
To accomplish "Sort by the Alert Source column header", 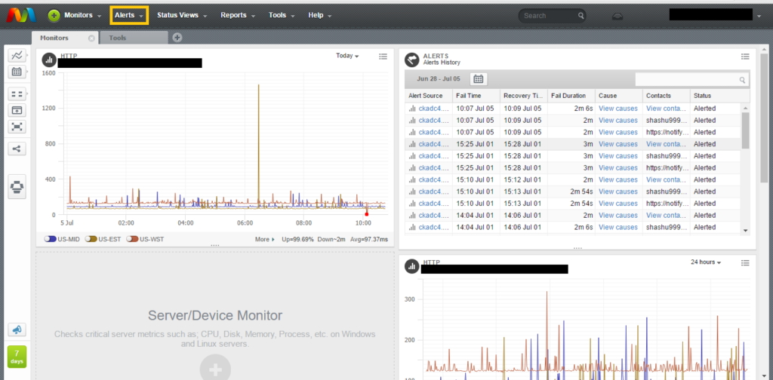I will [x=429, y=96].
